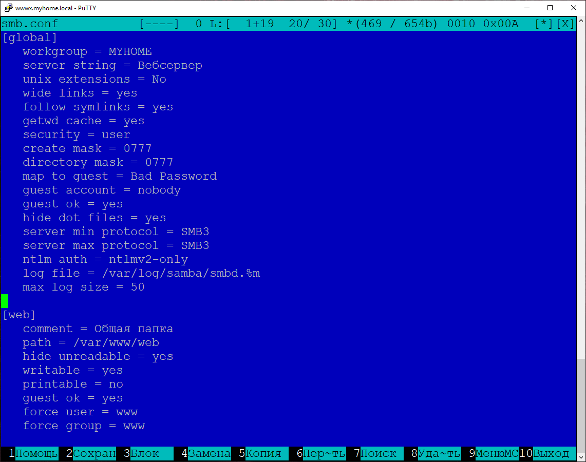Click the 6 Пер~ть move button
The image size is (586, 462).
point(321,453)
